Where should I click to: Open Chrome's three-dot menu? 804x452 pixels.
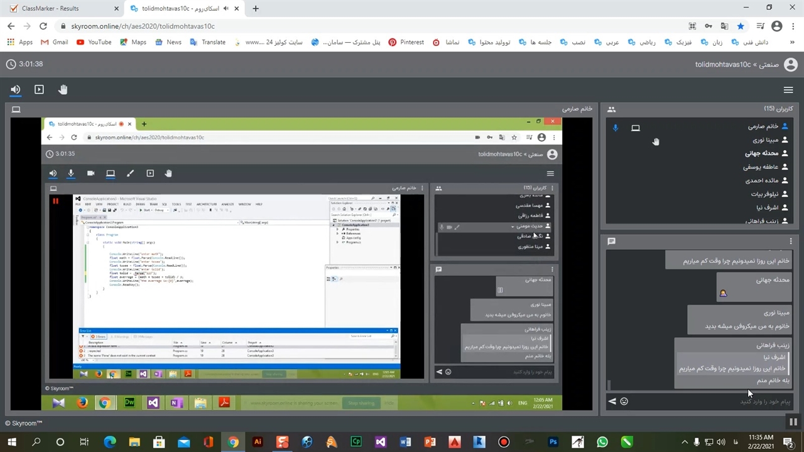(x=793, y=26)
